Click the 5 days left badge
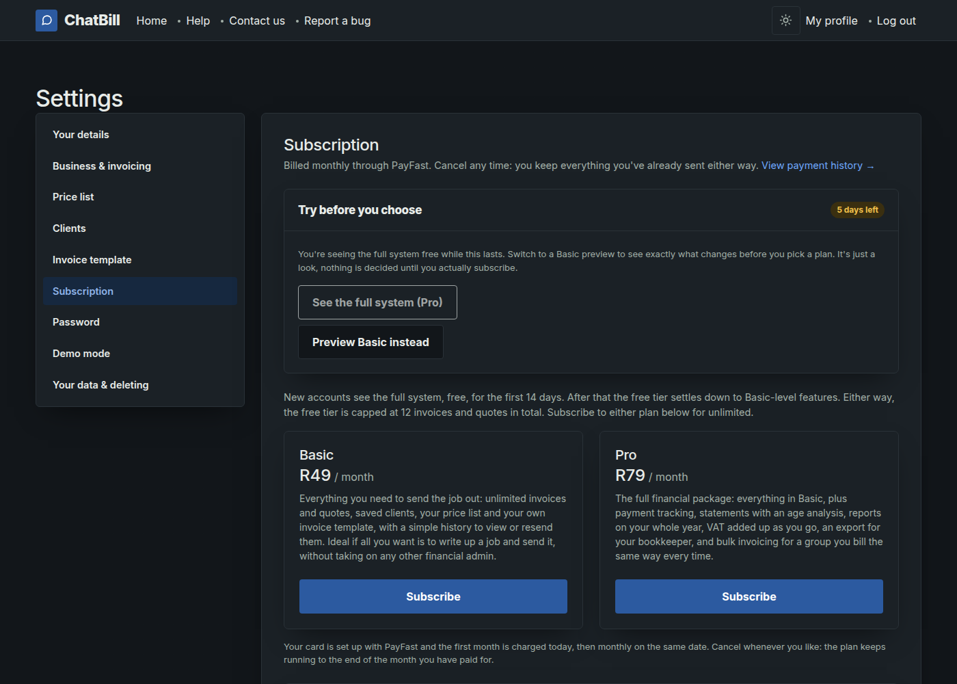Screen dimensions: 957x684 tap(857, 210)
